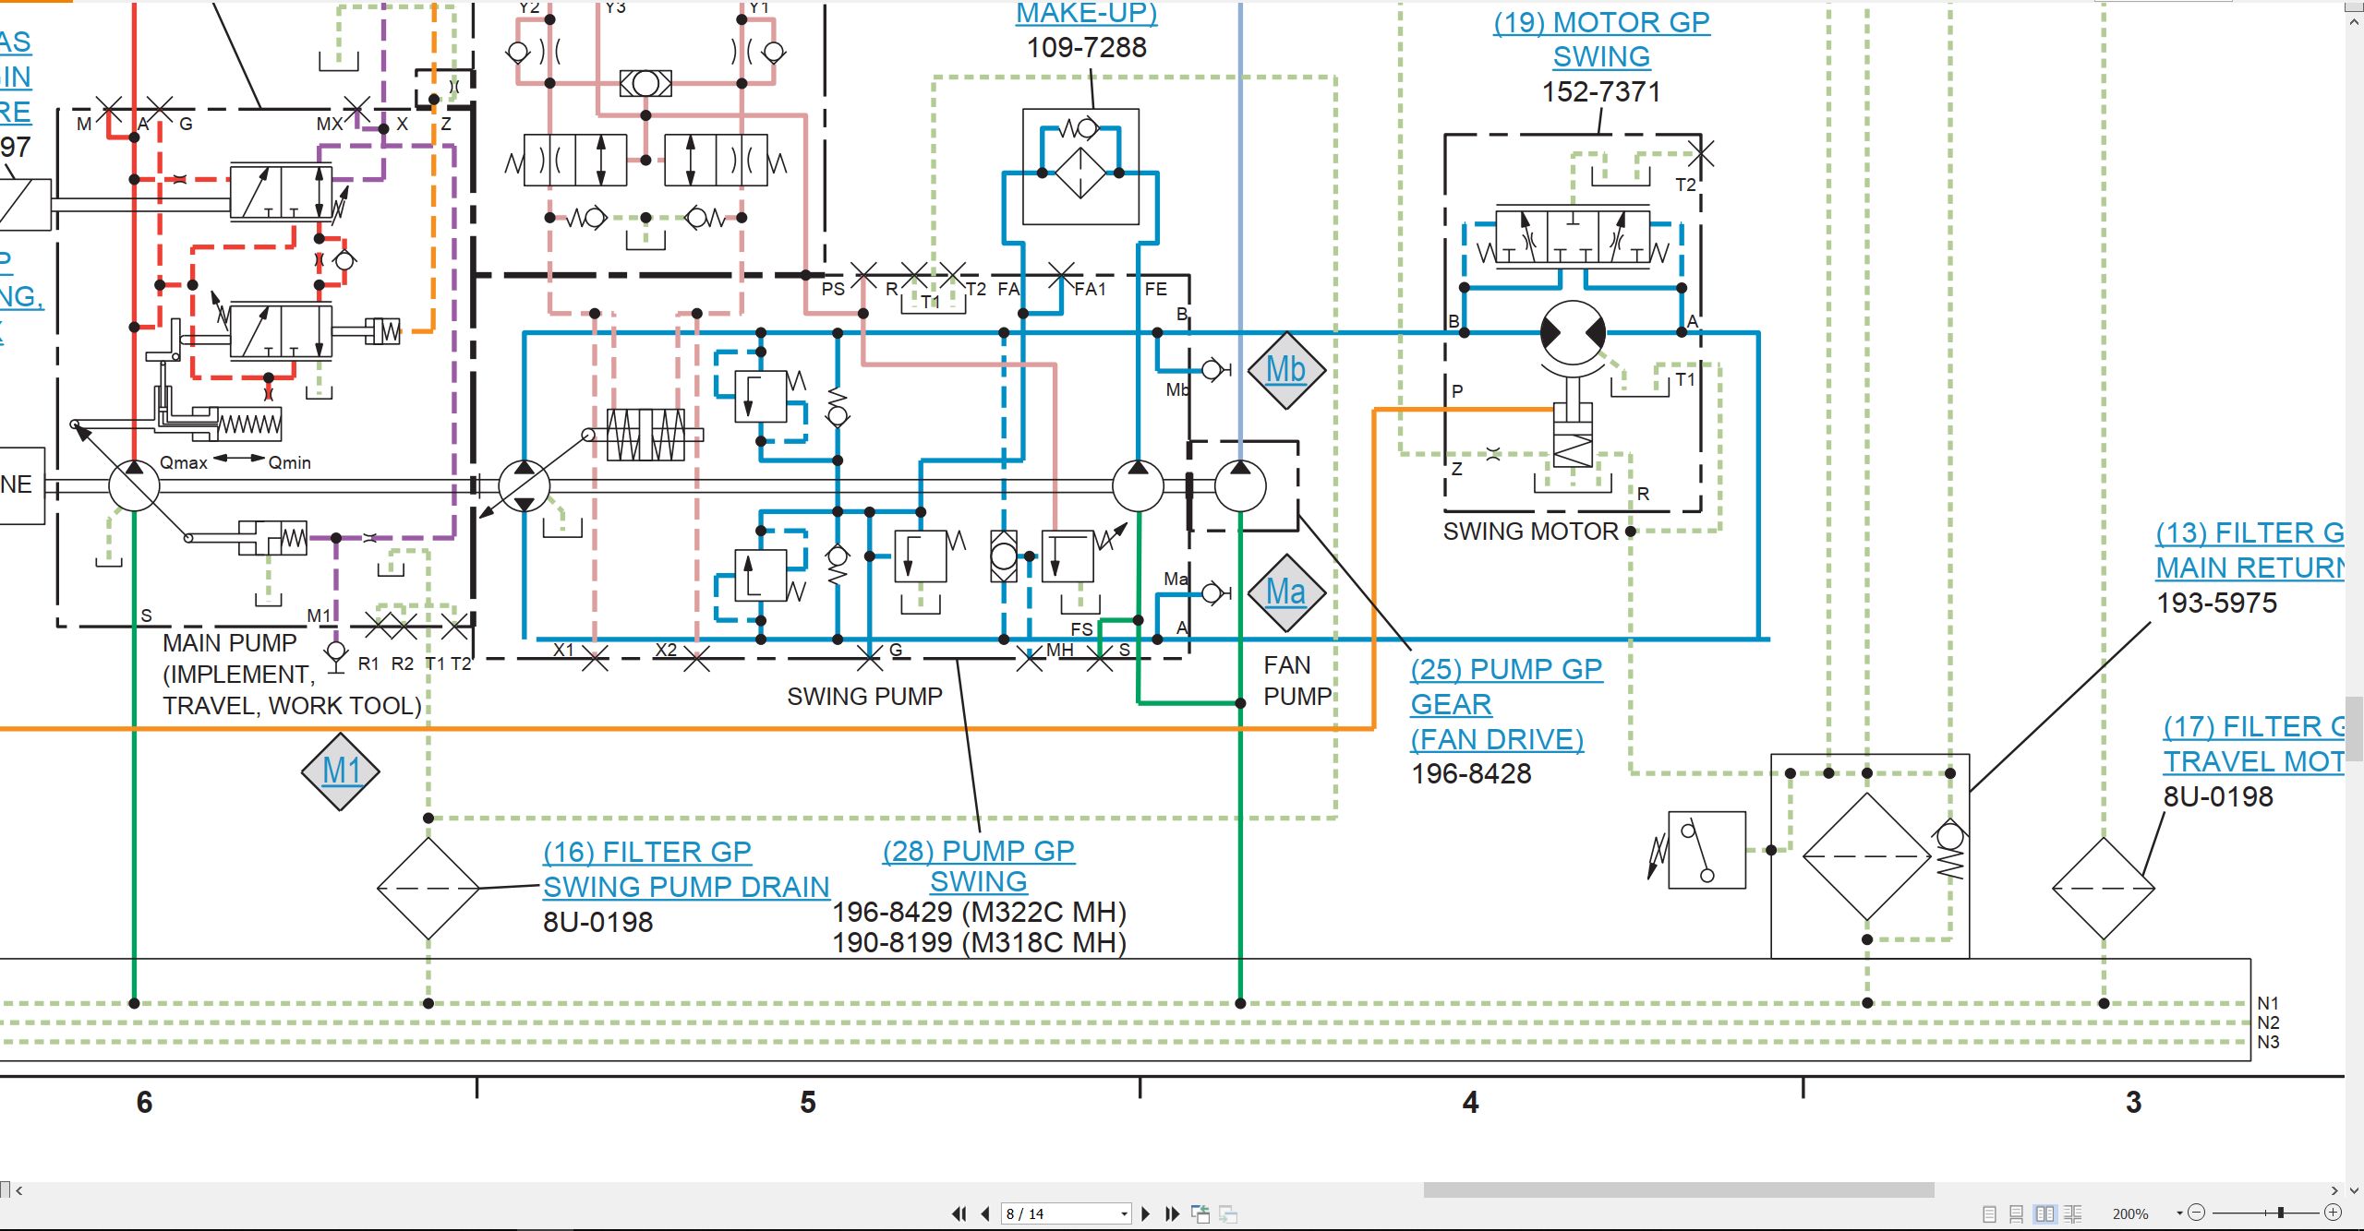Click the zoom out minus button
The image size is (2364, 1231).
tap(2198, 1213)
